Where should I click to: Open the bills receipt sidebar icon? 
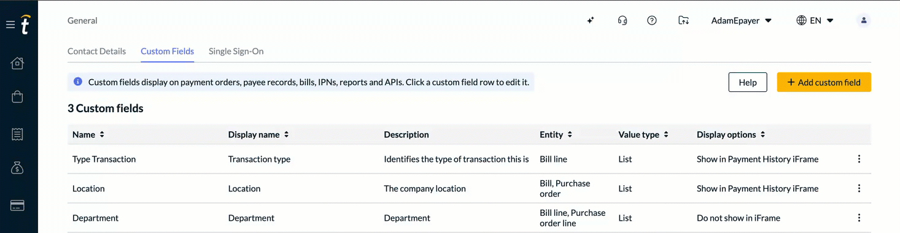coord(17,134)
